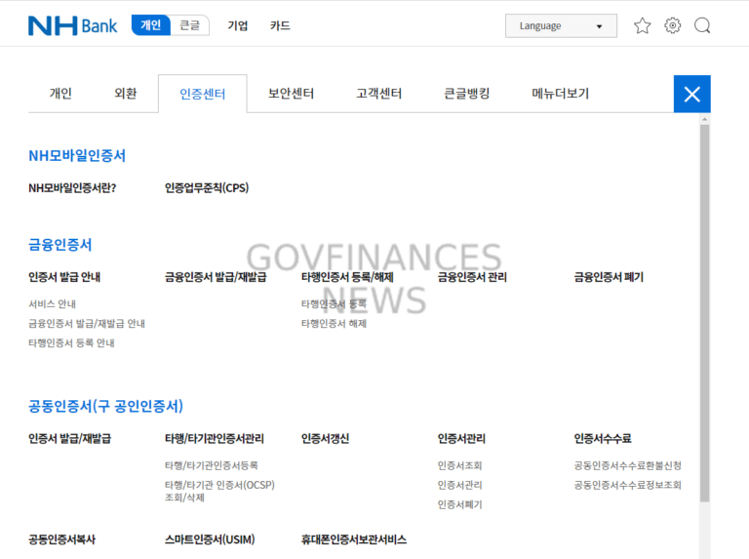Image resolution: width=749 pixels, height=559 pixels.
Task: Open 서비스 안내 sub-link
Action: [52, 303]
